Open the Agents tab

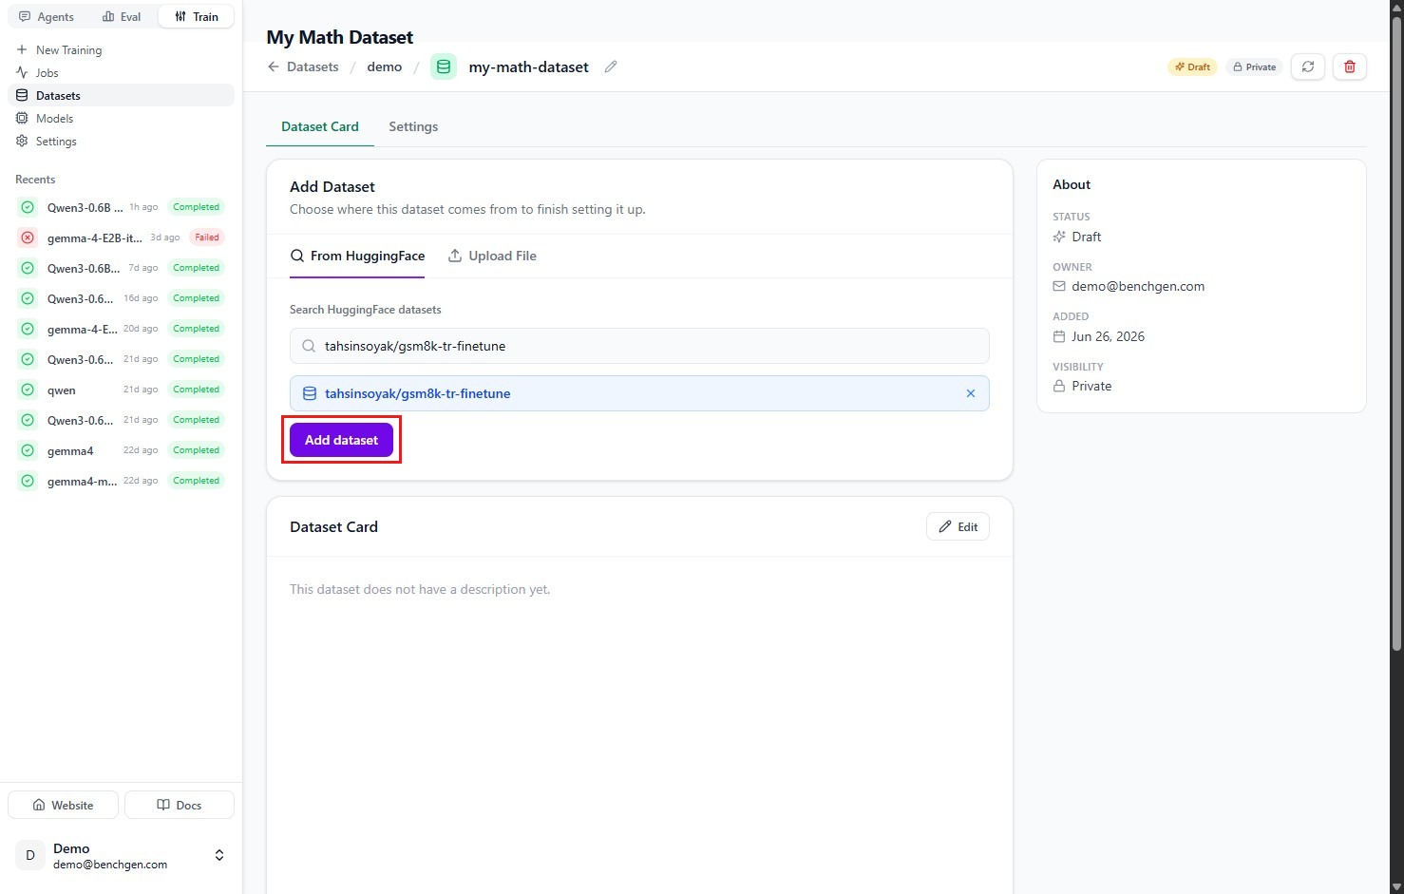click(x=47, y=16)
